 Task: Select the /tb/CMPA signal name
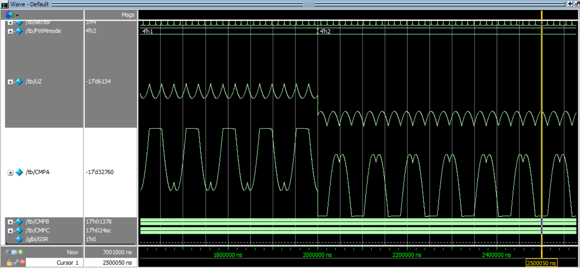[x=37, y=172]
